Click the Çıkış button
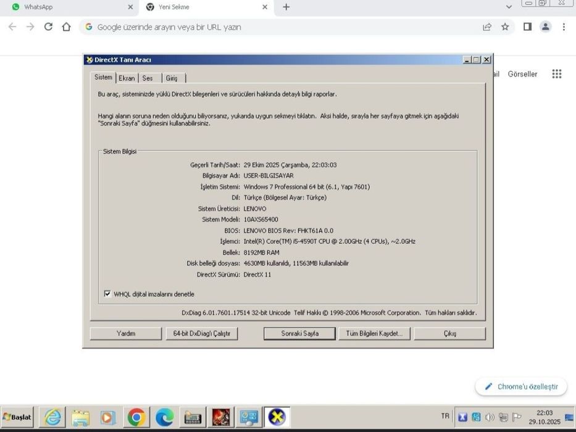 coord(450,333)
